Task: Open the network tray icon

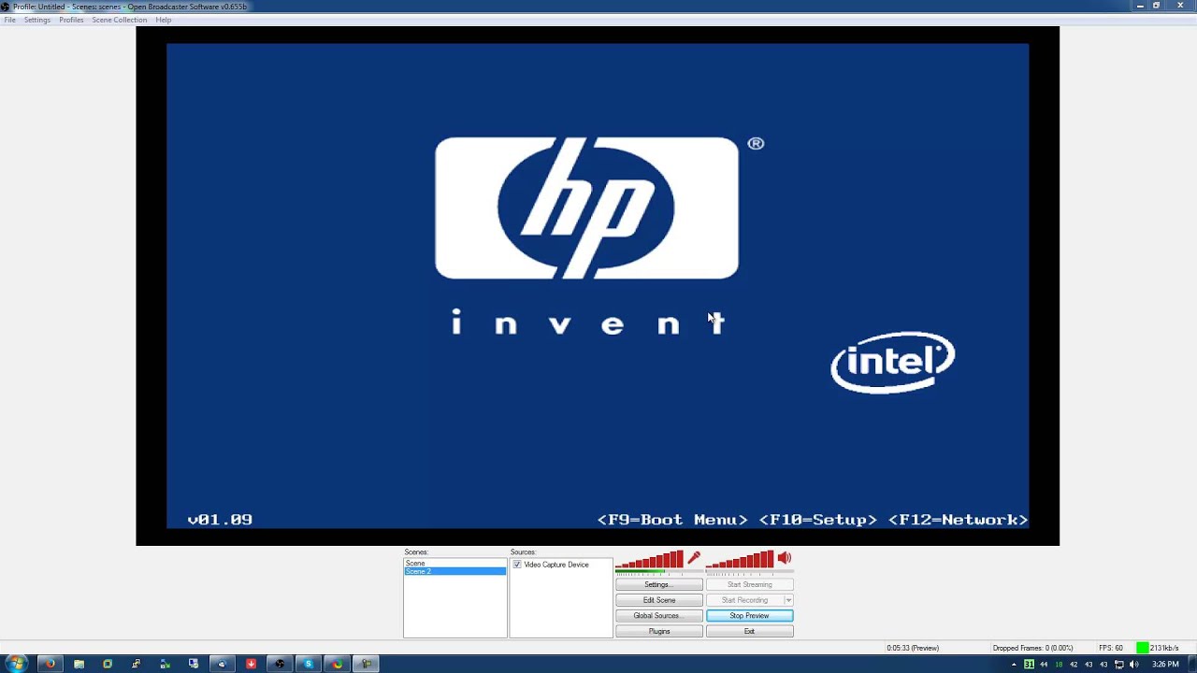Action: (x=1118, y=665)
